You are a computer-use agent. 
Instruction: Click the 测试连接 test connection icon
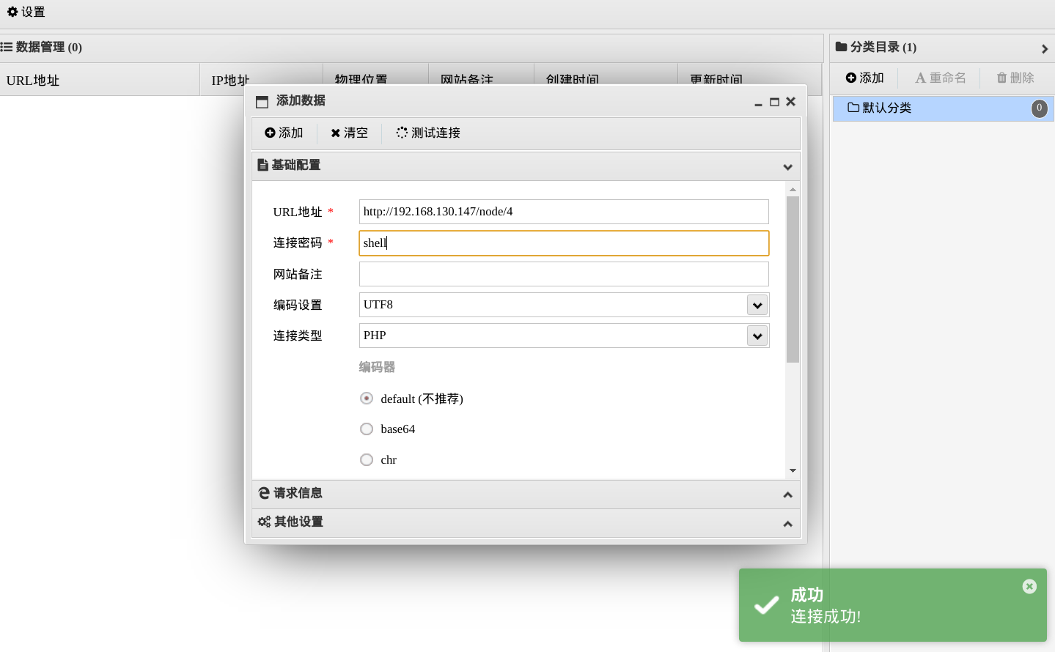pyautogui.click(x=402, y=133)
